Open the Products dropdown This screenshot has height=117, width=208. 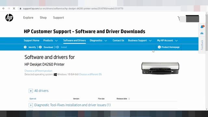pos(50,40)
